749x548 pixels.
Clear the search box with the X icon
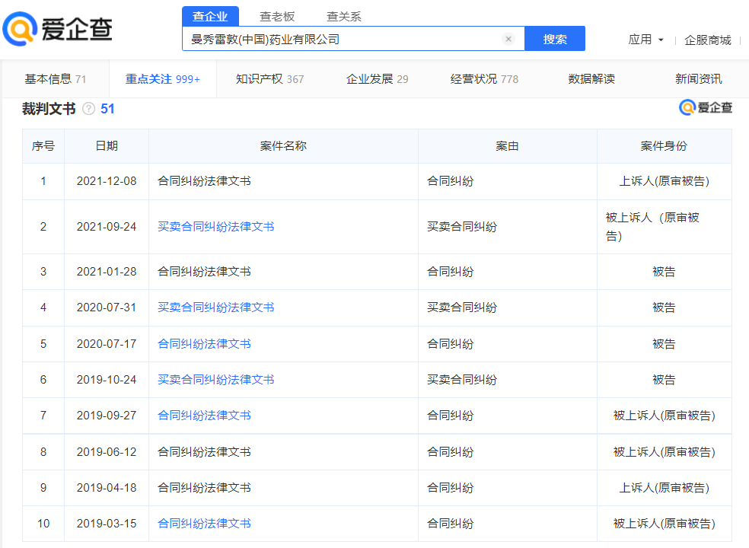(508, 39)
